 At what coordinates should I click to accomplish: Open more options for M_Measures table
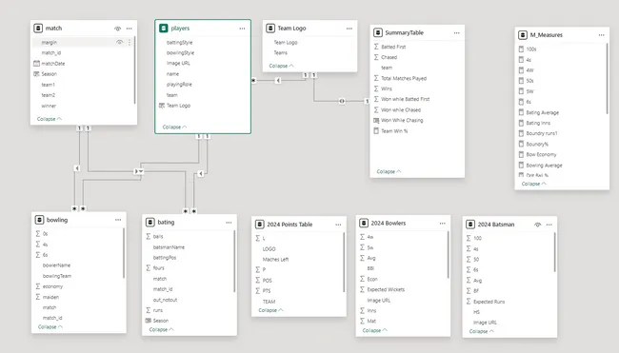point(601,35)
